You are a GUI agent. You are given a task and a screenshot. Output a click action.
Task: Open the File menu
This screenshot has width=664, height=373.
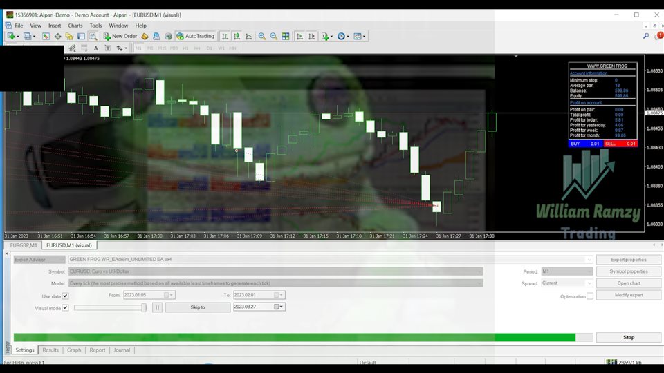[19, 26]
